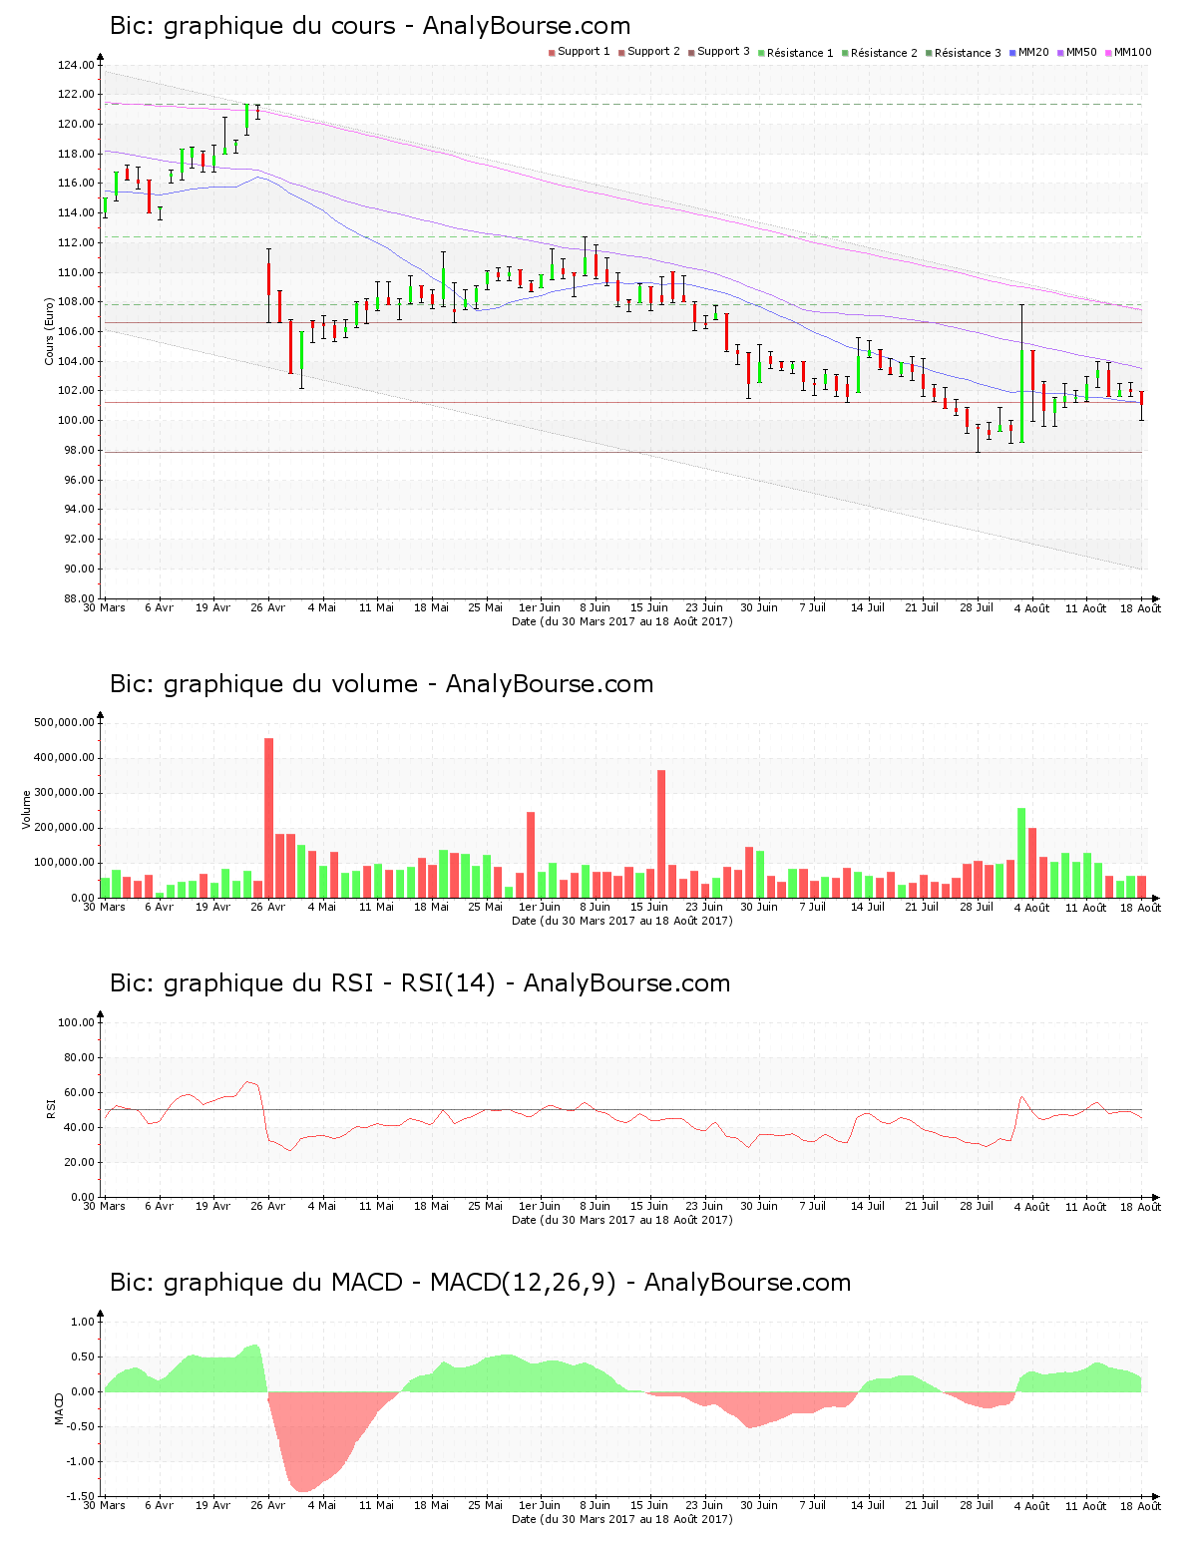Screen dimensions: 1197x1546
Task: Click the -1.50 MACD axis value
Action: tap(81, 1496)
